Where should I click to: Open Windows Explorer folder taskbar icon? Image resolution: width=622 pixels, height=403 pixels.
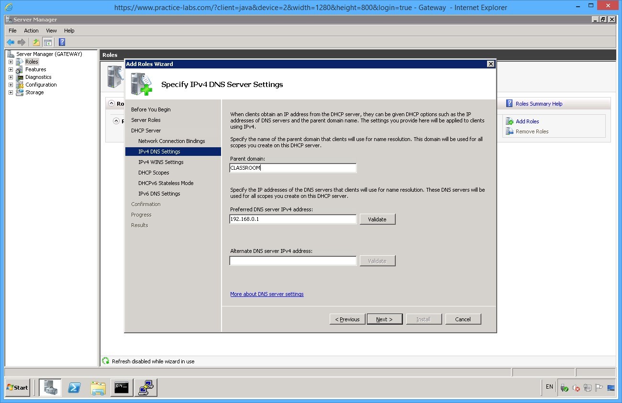pos(98,388)
